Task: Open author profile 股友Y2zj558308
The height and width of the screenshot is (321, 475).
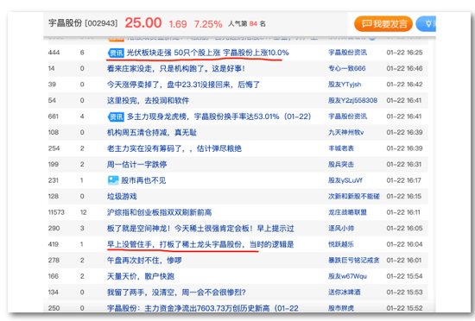Action: tap(352, 100)
